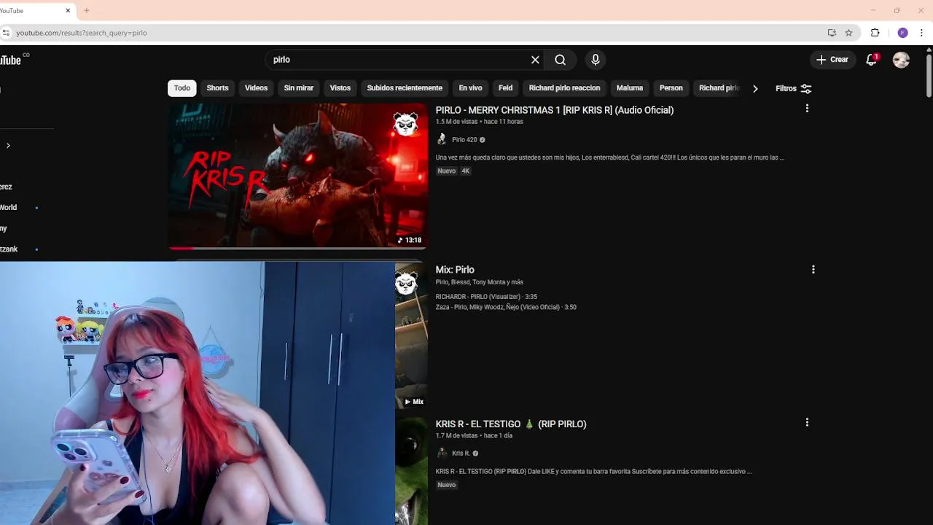Select the Feid chip

tap(505, 88)
